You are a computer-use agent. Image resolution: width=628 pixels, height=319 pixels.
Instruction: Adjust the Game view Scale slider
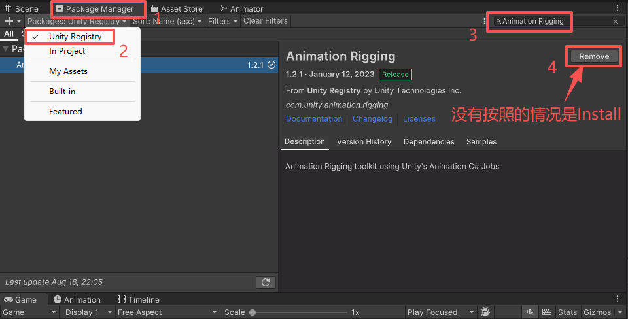(x=253, y=312)
